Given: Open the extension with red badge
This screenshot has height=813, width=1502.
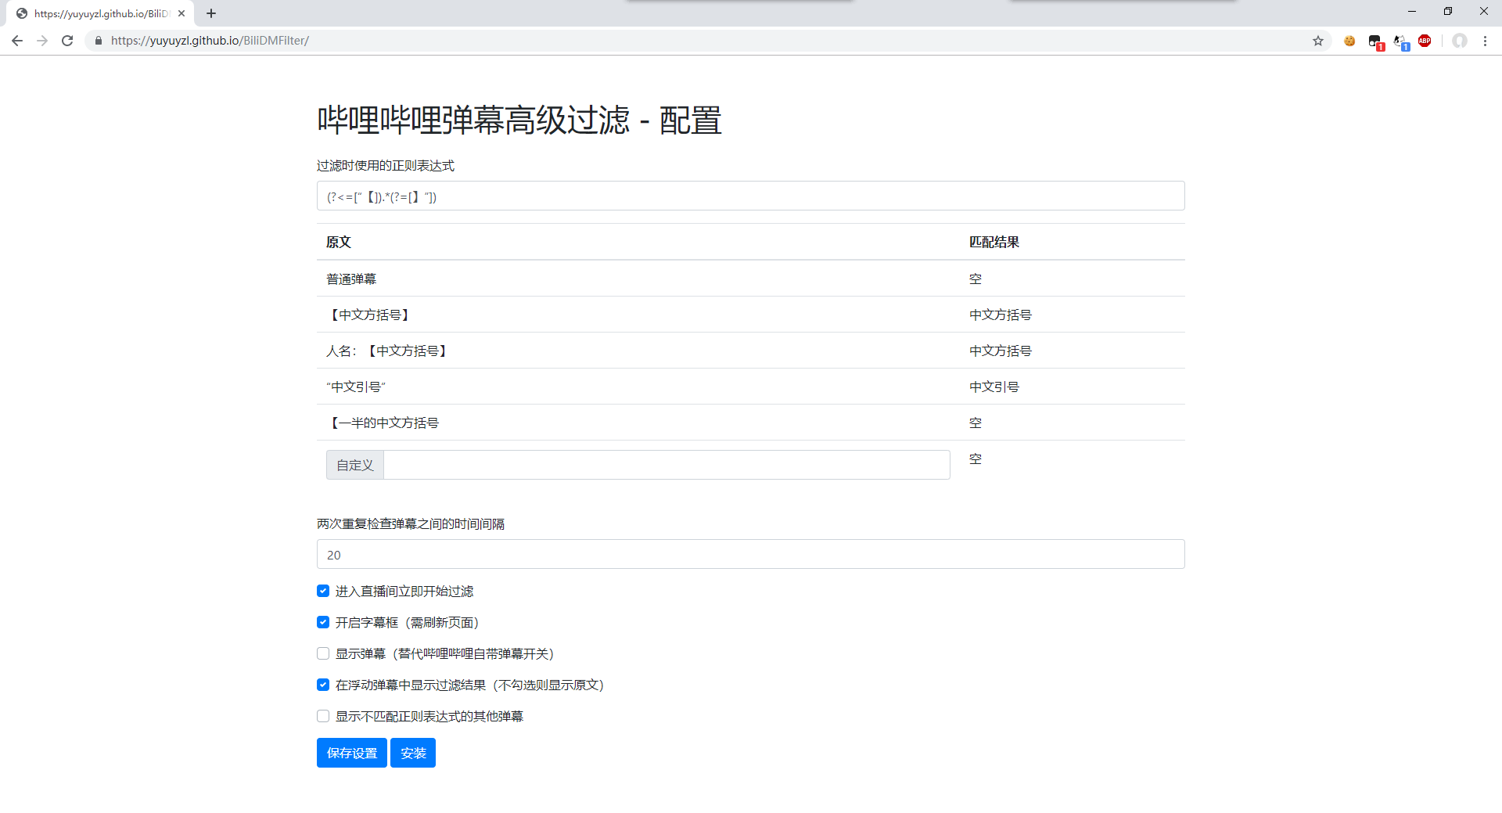Looking at the screenshot, I should click(1375, 41).
